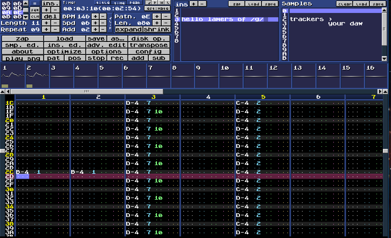Add a channel with add button
Viewport: 391px width, 238px height.
pyautogui.click(x=138, y=58)
